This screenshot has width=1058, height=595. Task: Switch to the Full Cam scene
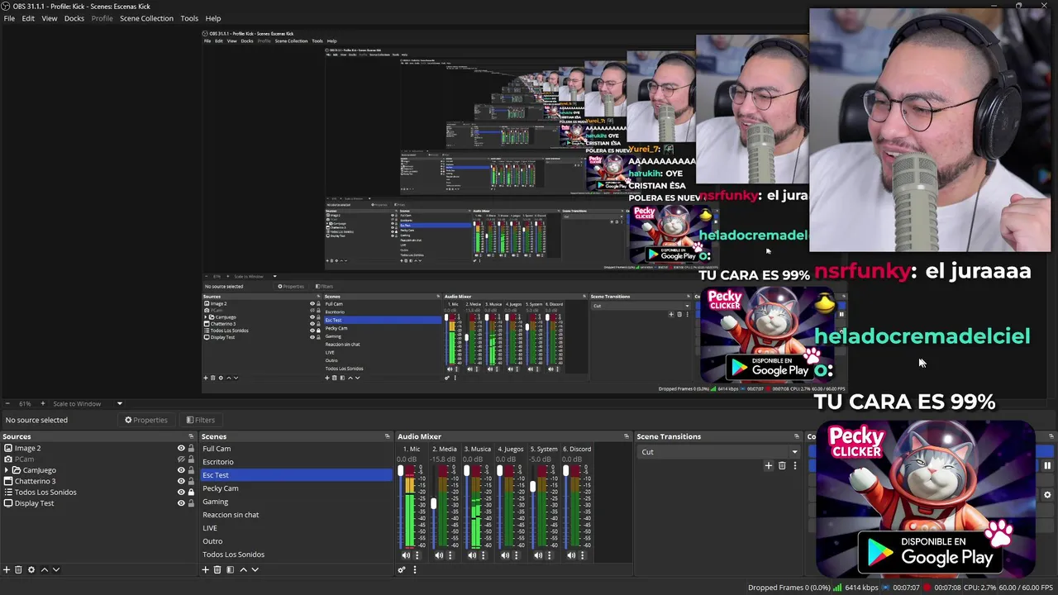click(x=297, y=449)
